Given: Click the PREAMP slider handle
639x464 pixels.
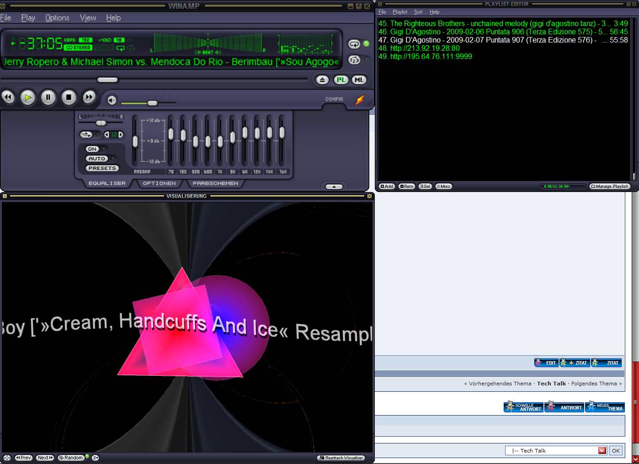Looking at the screenshot, I should pyautogui.click(x=135, y=141).
